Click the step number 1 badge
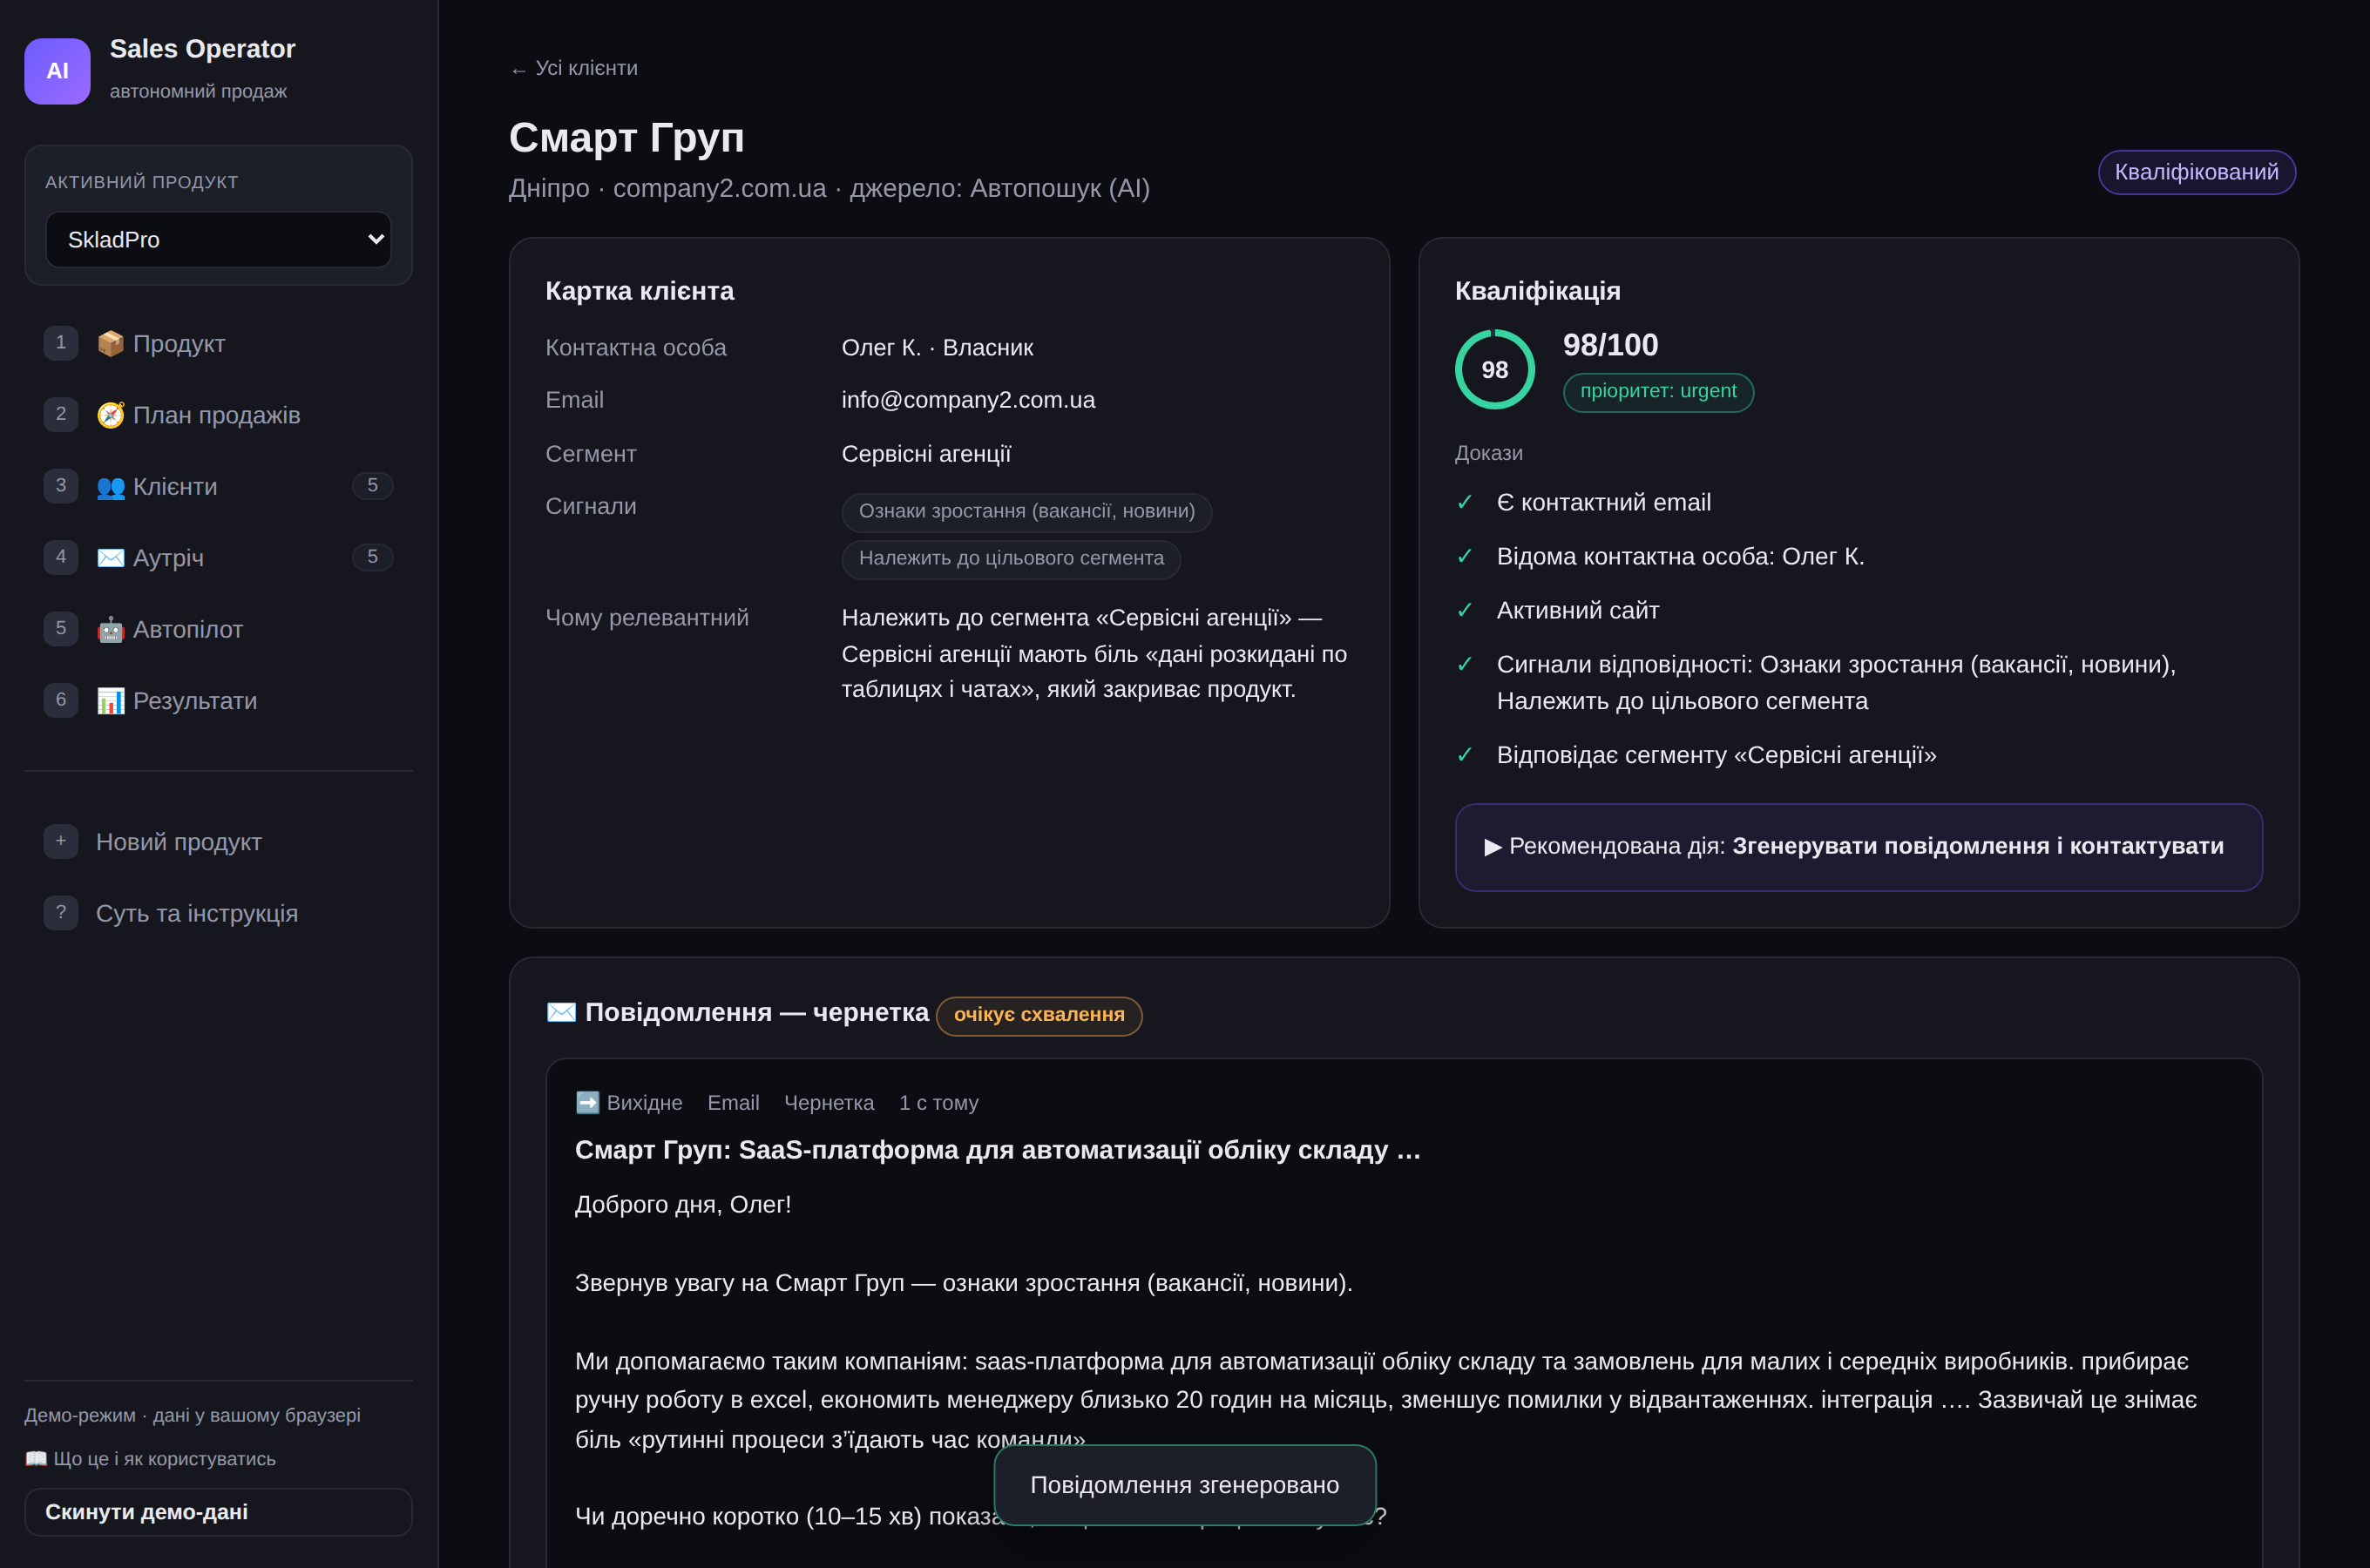 (x=61, y=343)
